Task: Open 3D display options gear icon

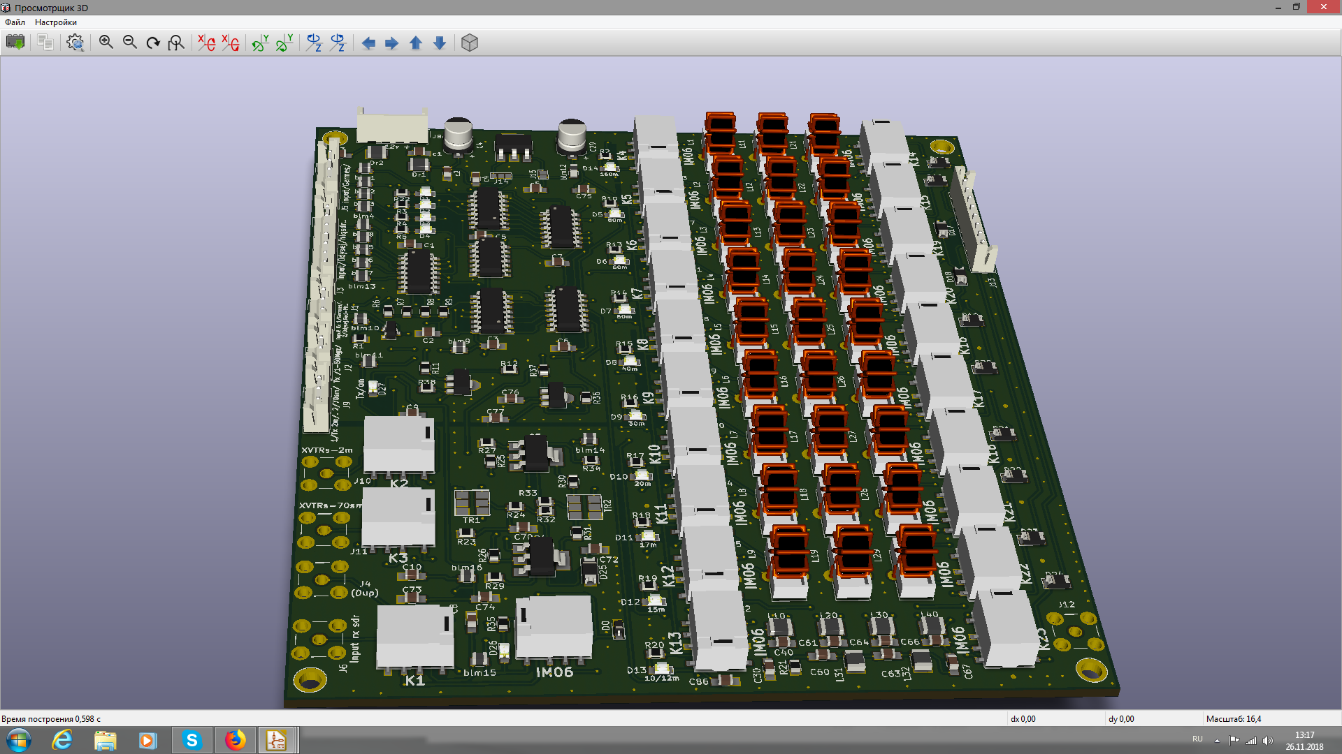Action: (x=75, y=43)
